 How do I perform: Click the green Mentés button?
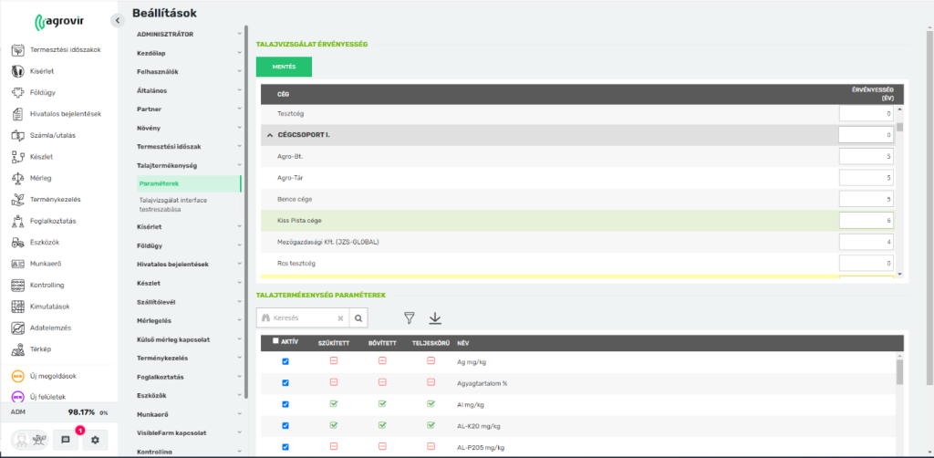coord(284,67)
